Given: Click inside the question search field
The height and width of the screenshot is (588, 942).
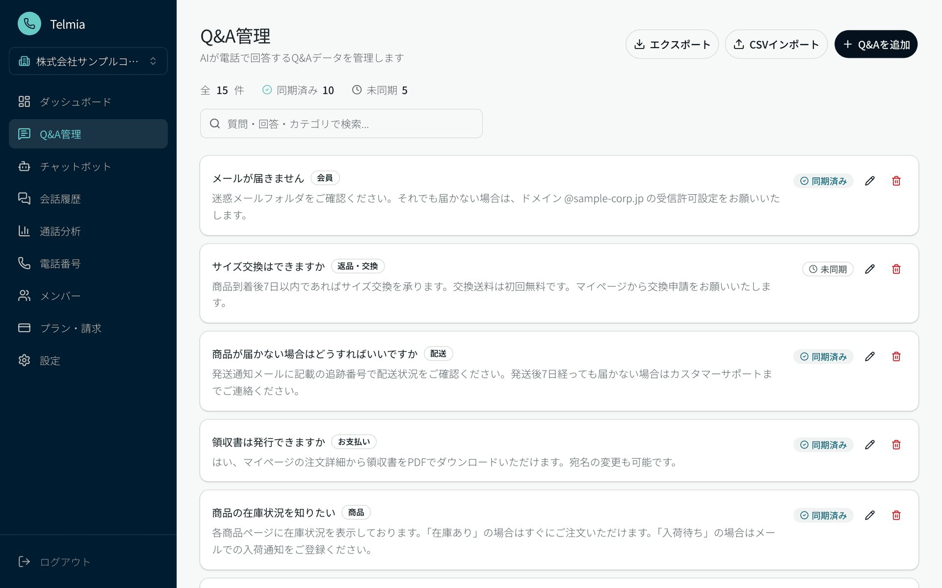Looking at the screenshot, I should click(340, 123).
